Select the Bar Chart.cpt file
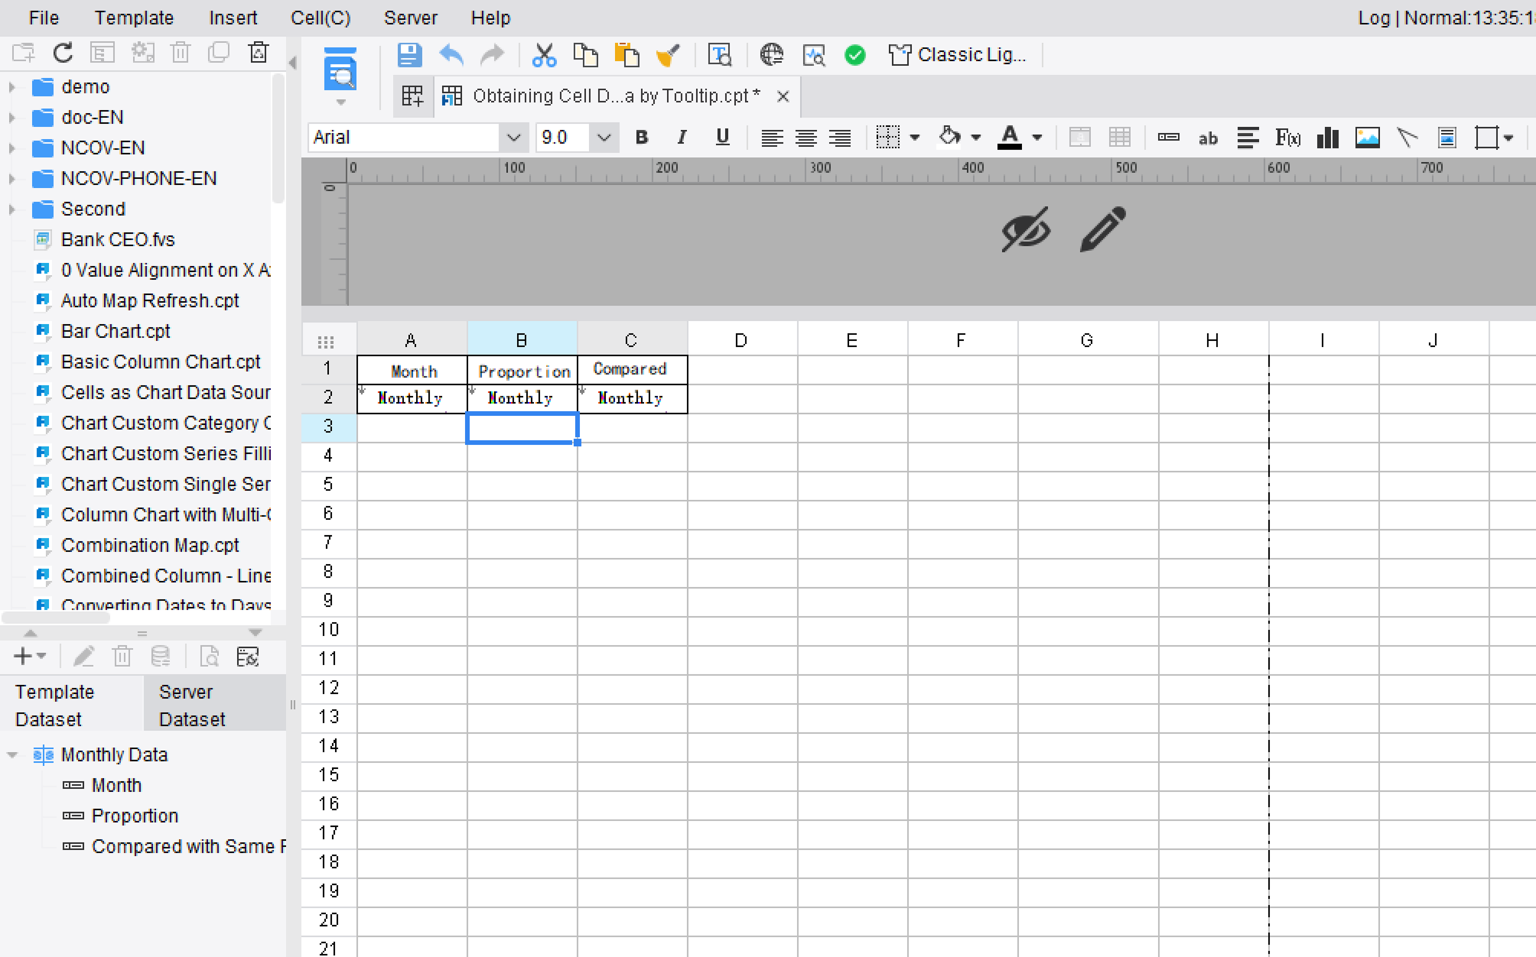The image size is (1536, 957). tap(116, 332)
